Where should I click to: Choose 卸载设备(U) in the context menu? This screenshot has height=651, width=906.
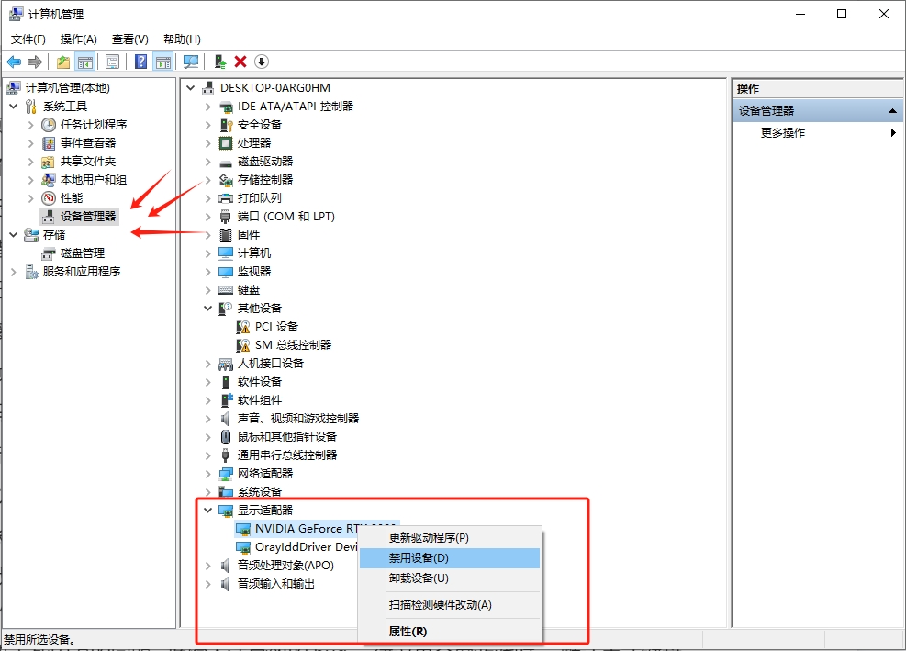click(x=450, y=578)
